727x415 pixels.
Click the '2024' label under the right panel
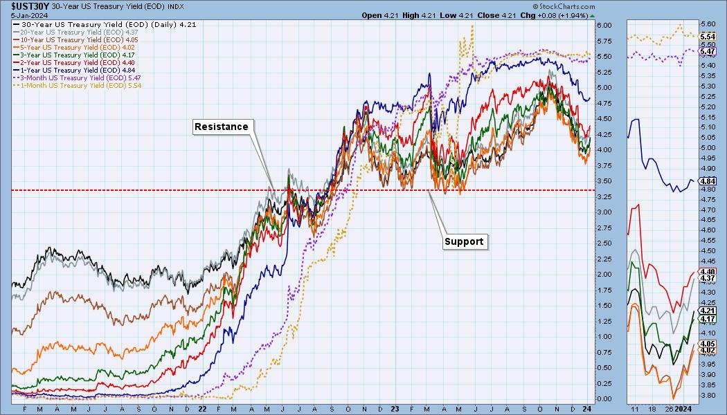click(683, 409)
